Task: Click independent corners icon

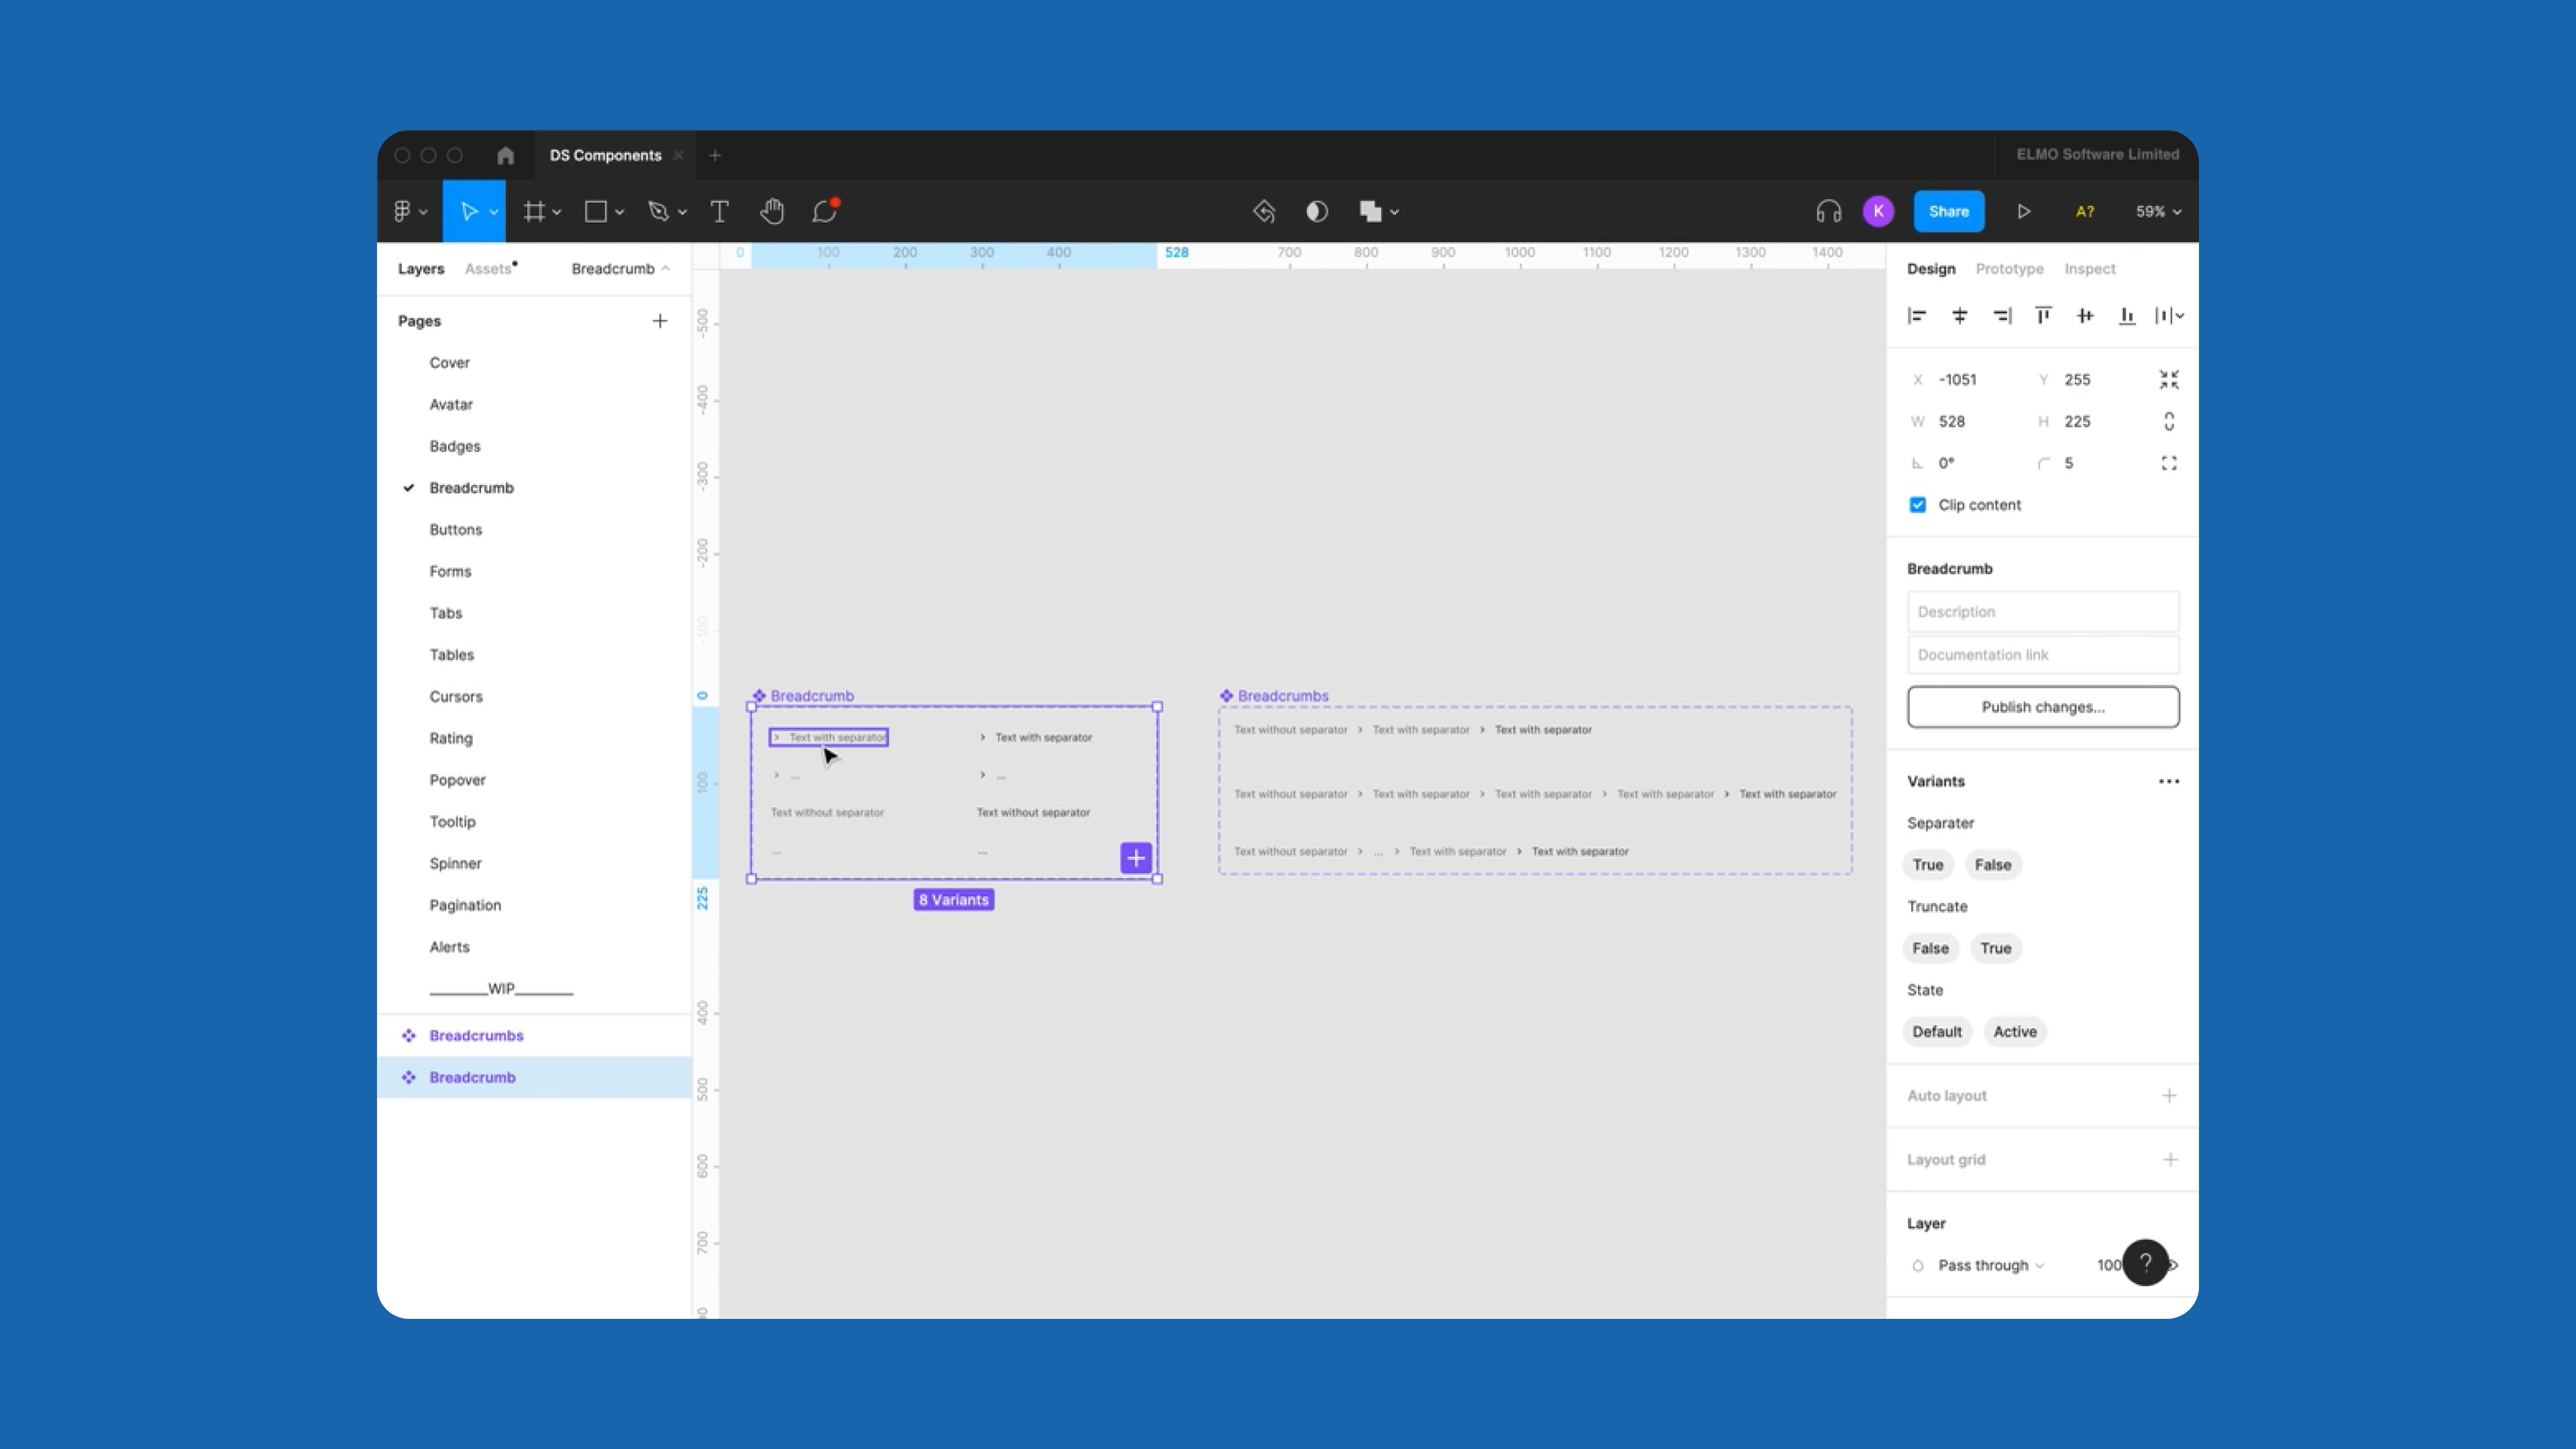Action: click(2169, 463)
